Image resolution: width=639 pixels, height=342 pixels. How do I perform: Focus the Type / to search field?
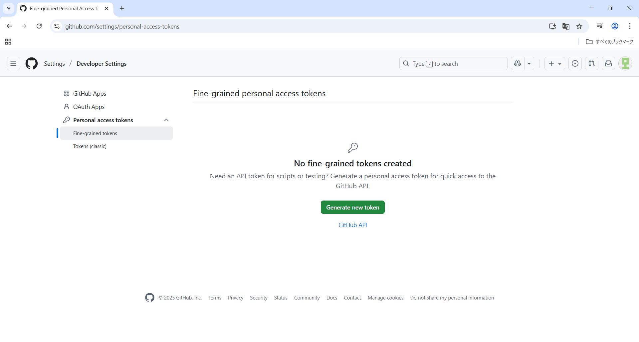pos(453,63)
